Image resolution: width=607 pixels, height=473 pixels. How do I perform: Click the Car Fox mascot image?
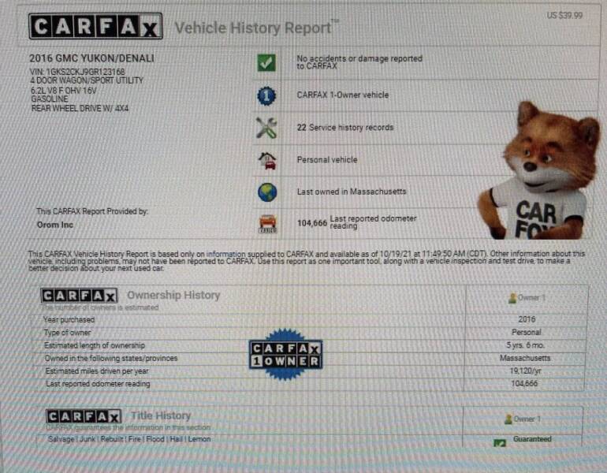(539, 170)
